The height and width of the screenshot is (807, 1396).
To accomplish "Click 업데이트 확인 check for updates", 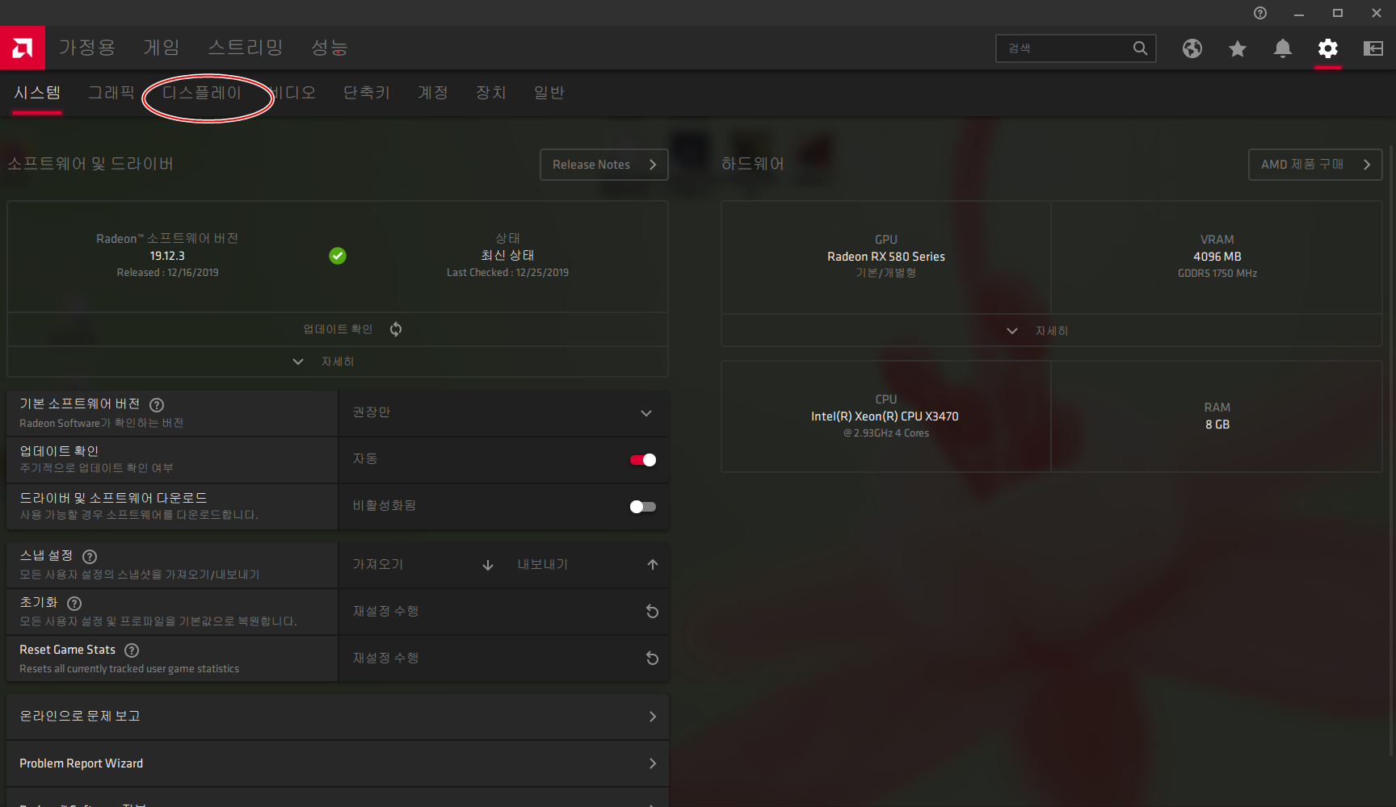I will pos(338,329).
